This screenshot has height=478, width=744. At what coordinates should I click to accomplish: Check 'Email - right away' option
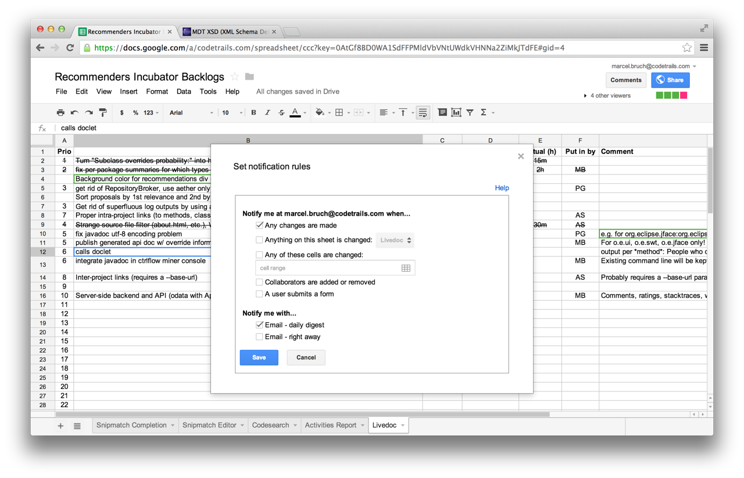tap(260, 337)
